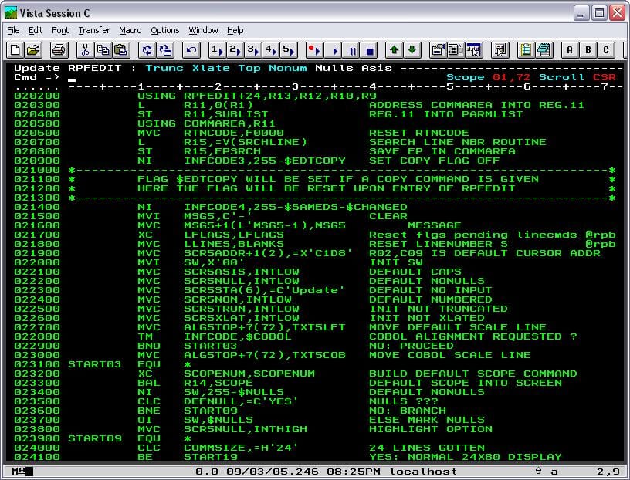The width and height of the screenshot is (630, 480).
Task: Start macro recording with red dot icon
Action: (314, 50)
